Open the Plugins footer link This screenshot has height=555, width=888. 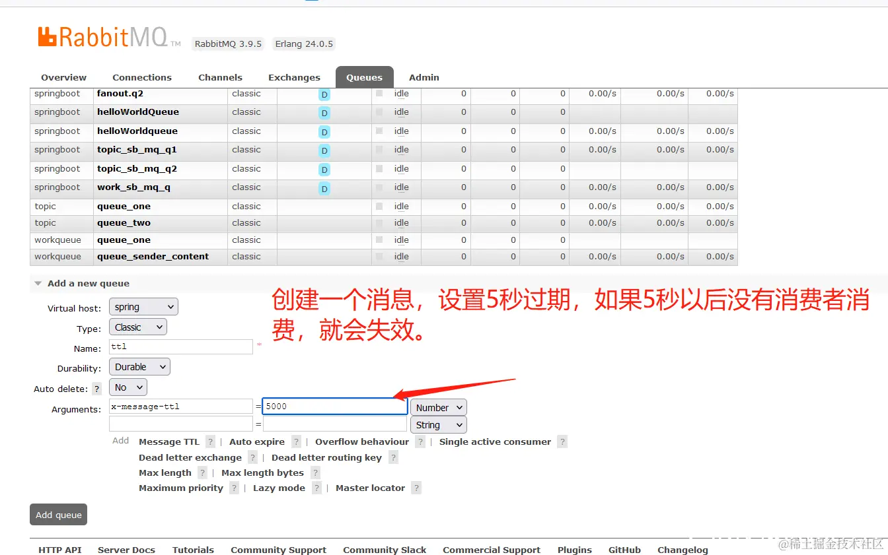click(575, 550)
